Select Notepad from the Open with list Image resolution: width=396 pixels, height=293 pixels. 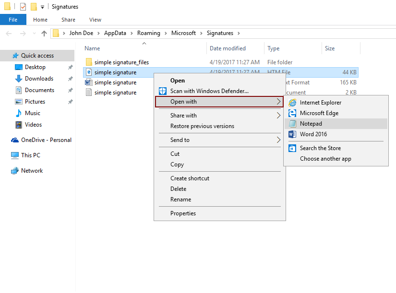tap(336, 124)
